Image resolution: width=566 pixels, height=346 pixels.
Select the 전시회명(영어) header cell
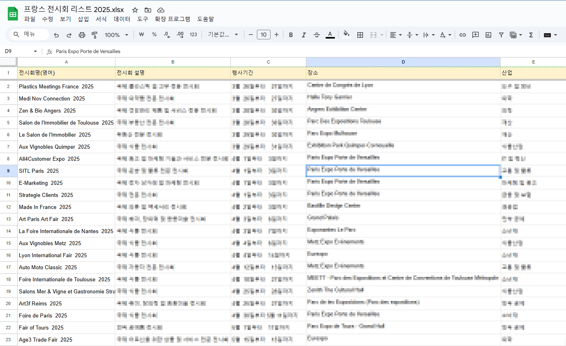tap(66, 73)
